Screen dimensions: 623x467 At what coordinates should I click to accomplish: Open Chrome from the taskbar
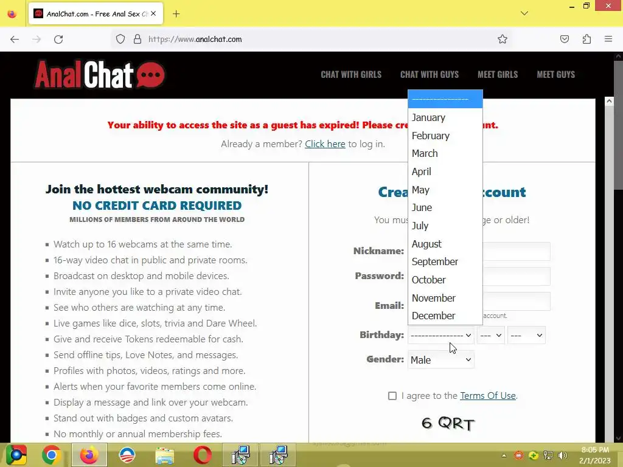pos(51,455)
